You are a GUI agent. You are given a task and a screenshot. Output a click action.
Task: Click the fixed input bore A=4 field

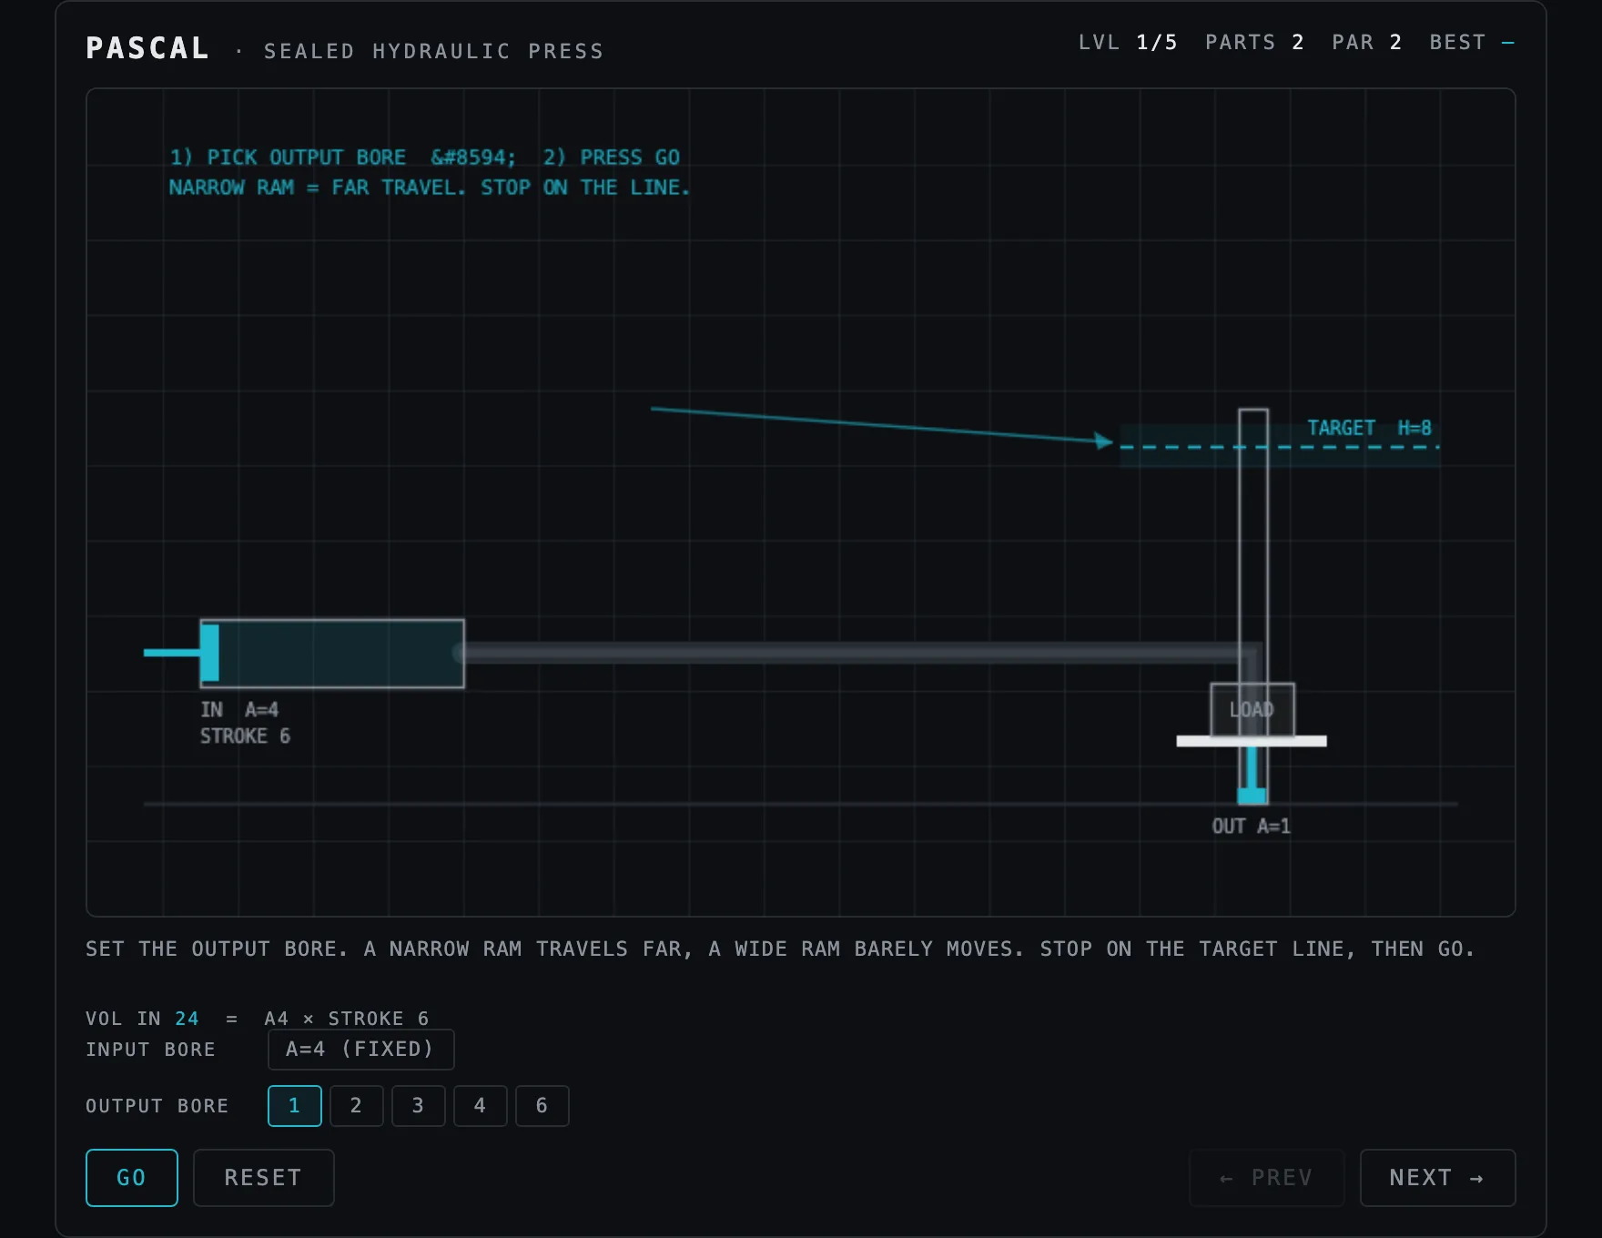coord(360,1049)
